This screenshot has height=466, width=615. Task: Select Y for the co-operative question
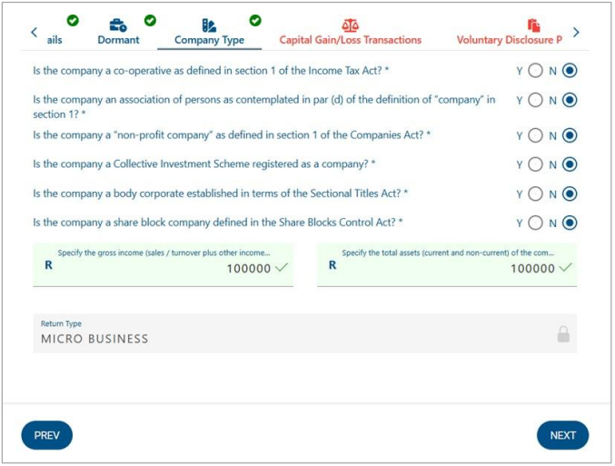tap(535, 71)
